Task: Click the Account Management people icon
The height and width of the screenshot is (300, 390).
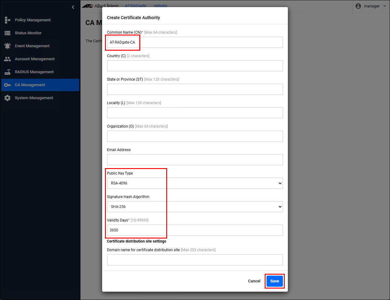Action: tap(7, 59)
